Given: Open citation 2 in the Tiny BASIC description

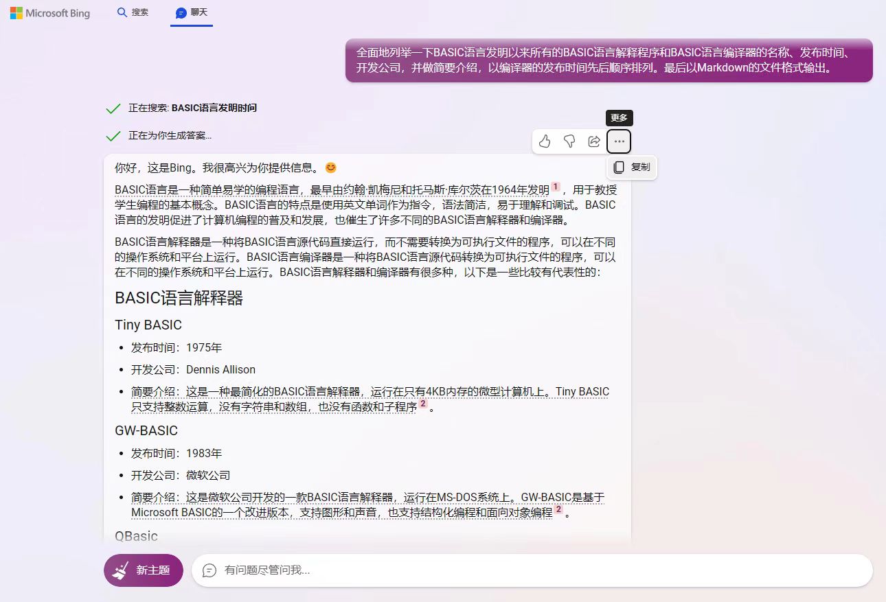Looking at the screenshot, I should click(421, 405).
